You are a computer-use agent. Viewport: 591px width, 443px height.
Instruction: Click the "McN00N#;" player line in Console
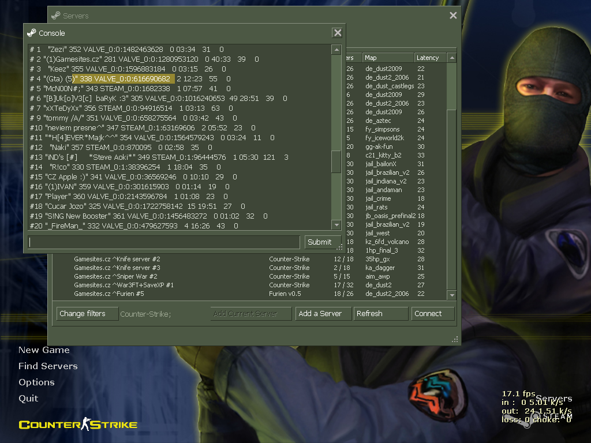(x=131, y=88)
